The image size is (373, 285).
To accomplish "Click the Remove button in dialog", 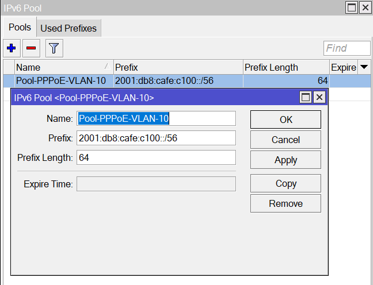I will (286, 203).
